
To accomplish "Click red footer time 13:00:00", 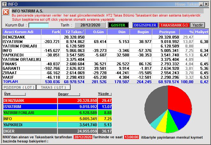I will point(132,137).
